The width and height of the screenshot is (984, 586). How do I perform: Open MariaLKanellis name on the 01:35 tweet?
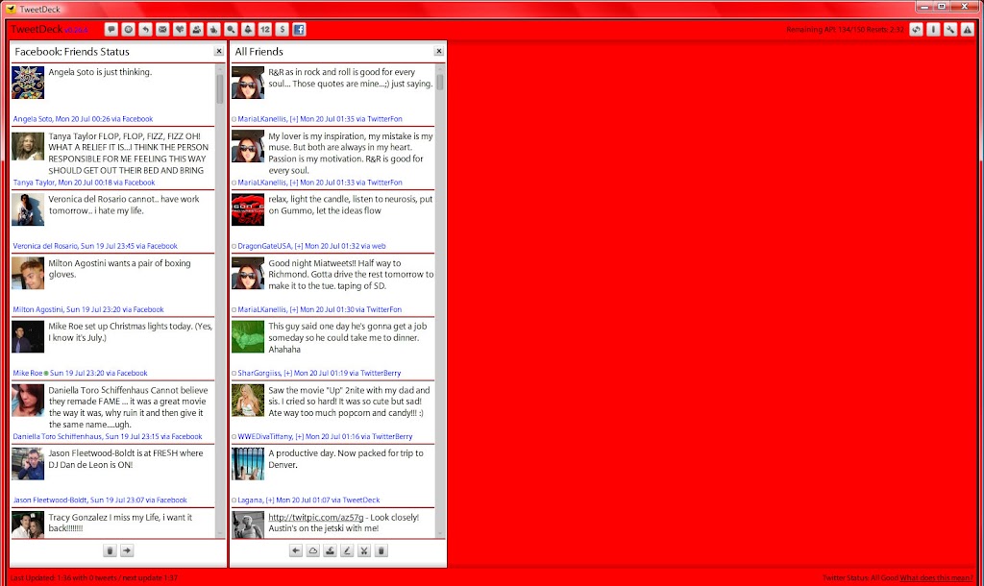[x=261, y=118]
